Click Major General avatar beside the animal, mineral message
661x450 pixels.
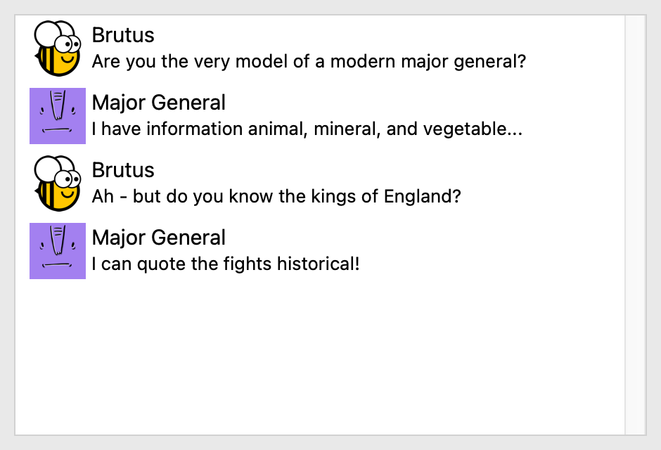click(57, 116)
